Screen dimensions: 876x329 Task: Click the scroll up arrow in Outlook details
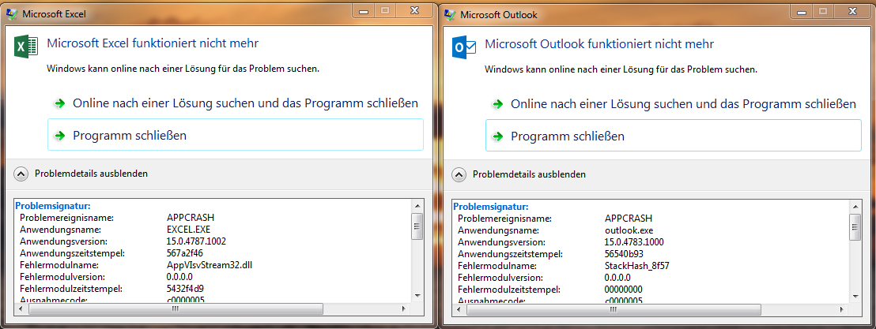pos(855,205)
